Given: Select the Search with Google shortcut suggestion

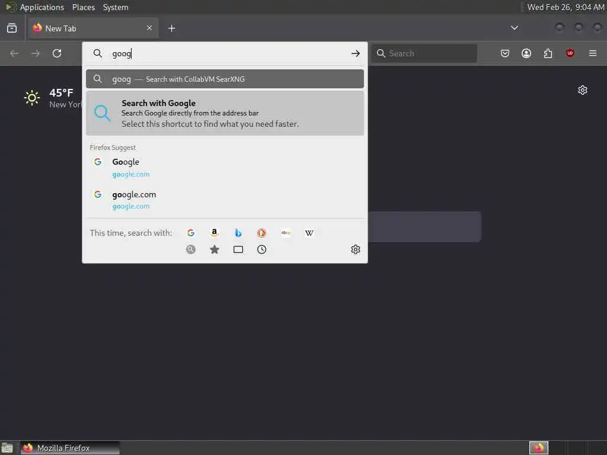Looking at the screenshot, I should (225, 113).
